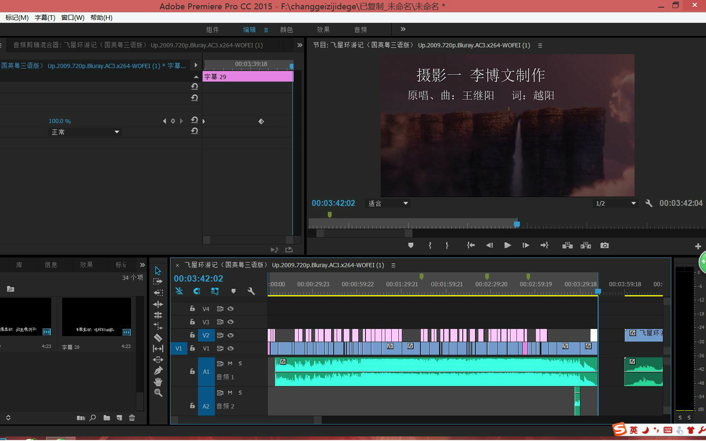The height and width of the screenshot is (441, 706).
Task: Toggle V1 track output eye
Action: 231,348
